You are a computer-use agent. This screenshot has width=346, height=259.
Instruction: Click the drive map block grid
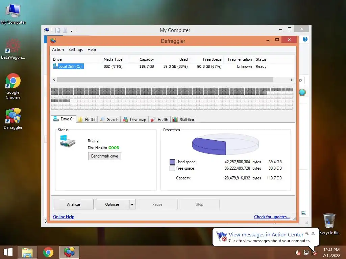pos(172,98)
